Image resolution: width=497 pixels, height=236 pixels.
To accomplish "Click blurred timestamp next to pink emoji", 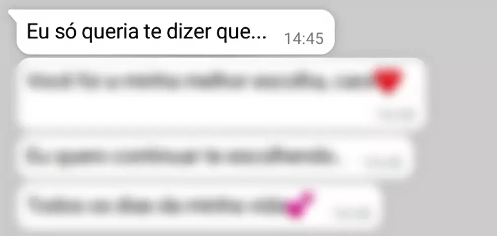I will (x=351, y=214).
